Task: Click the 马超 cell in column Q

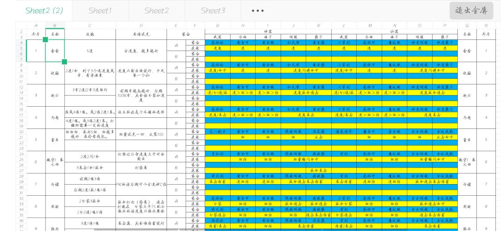Action: pos(467,117)
